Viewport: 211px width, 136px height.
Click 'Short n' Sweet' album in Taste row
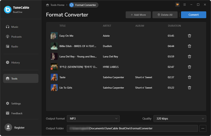[x=143, y=77]
